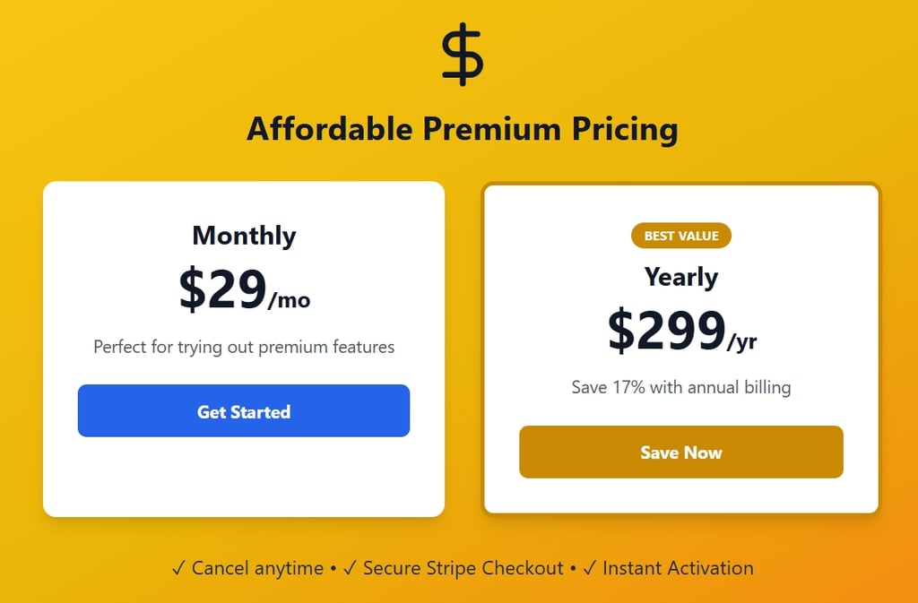
Task: Click the Save Now button
Action: click(680, 452)
